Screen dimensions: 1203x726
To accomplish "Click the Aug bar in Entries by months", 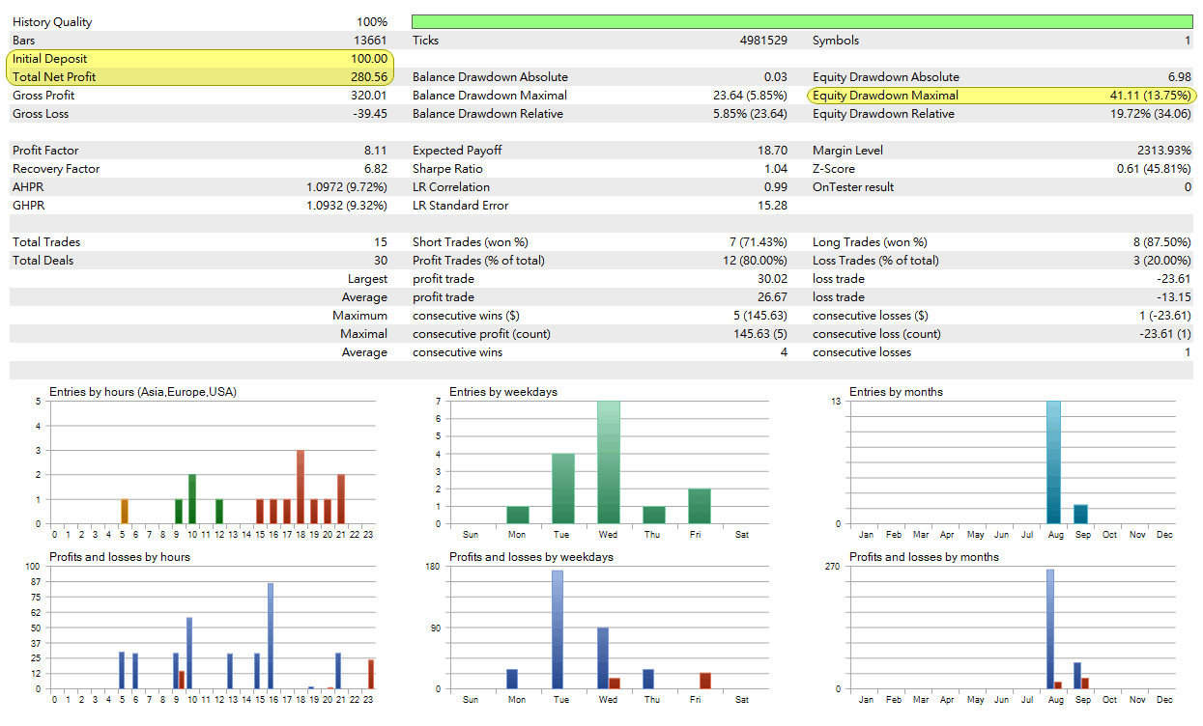I will pos(1053,462).
